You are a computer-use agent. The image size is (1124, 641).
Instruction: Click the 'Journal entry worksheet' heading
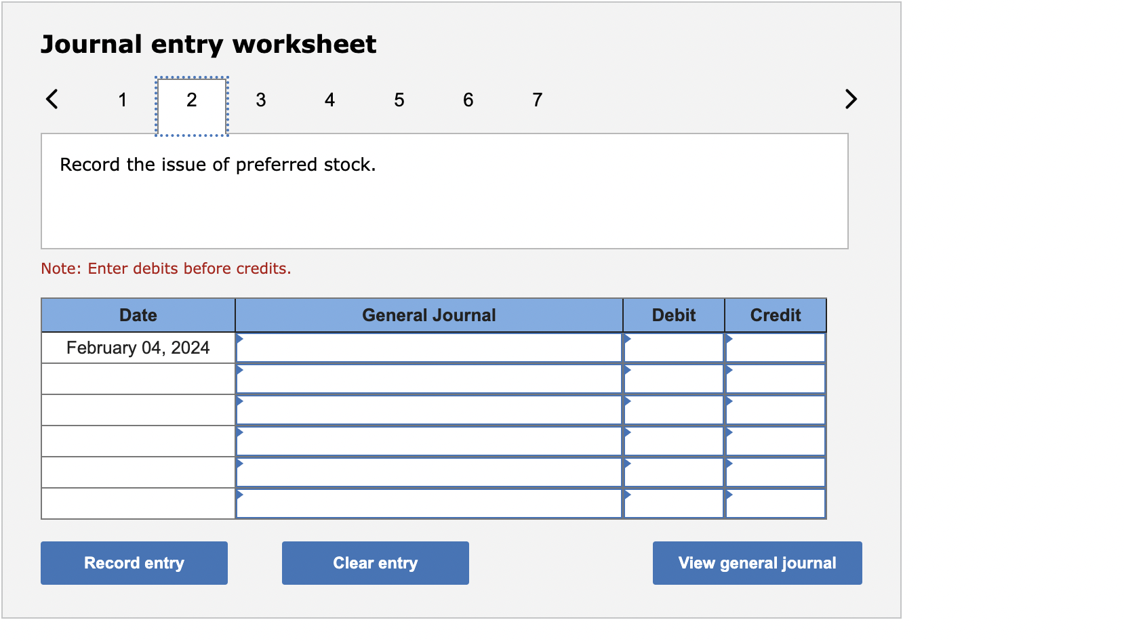208,45
